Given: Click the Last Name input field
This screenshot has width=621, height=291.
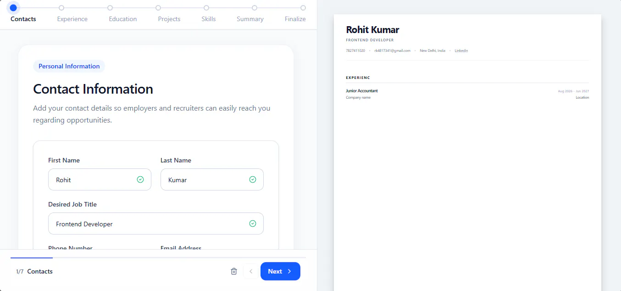Looking at the screenshot, I should point(212,179).
